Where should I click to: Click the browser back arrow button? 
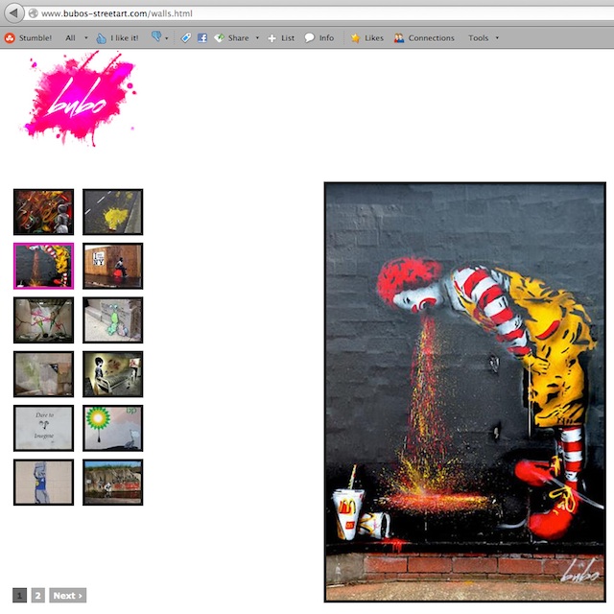tap(12, 12)
